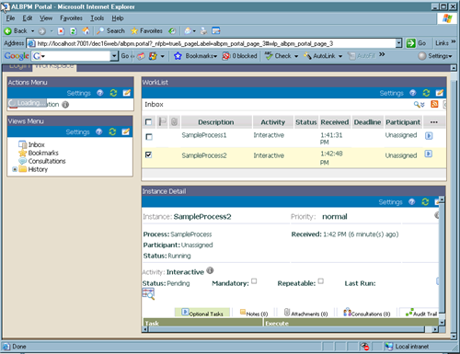460x354 pixels.
Task: Open browser Search pane
Action: click(x=110, y=30)
